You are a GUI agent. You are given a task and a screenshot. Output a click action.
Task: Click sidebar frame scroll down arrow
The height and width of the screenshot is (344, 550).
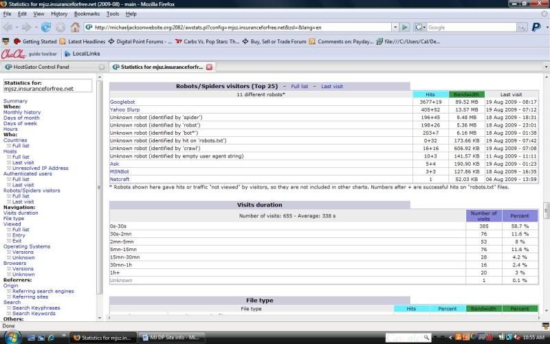100,318
